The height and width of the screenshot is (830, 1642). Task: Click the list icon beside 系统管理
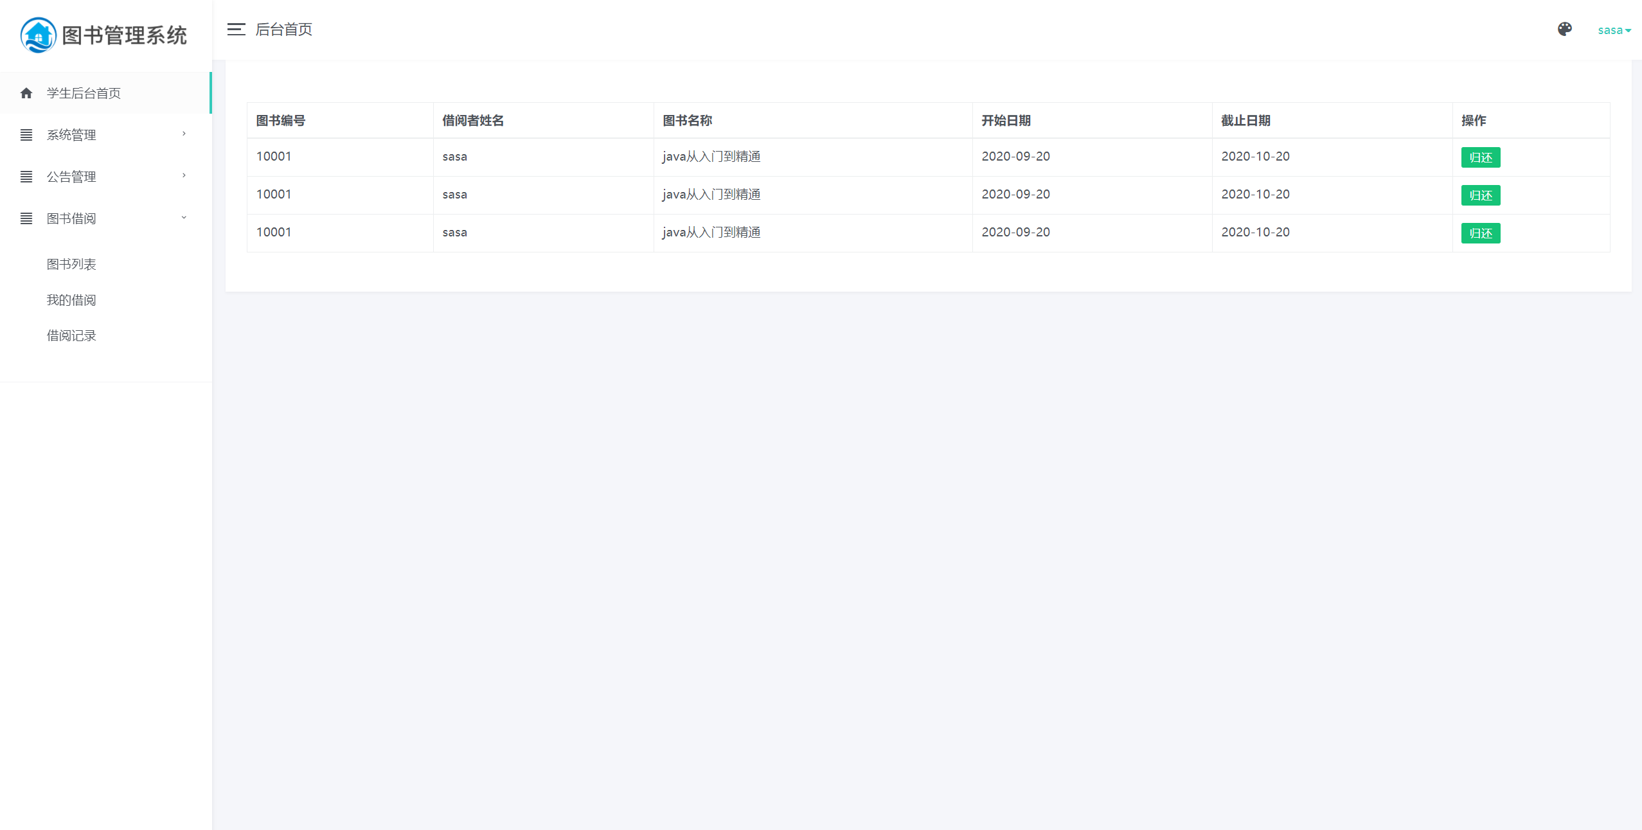[26, 135]
